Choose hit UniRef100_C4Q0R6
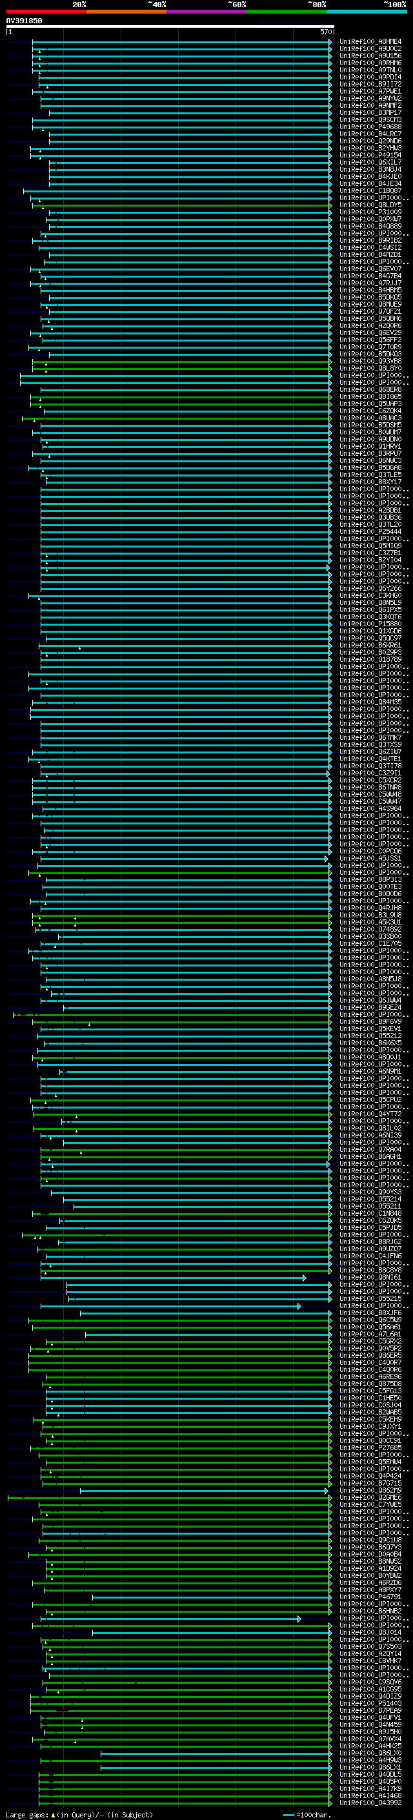 point(370,1370)
